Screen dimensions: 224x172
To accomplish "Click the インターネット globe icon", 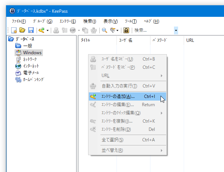I will [x=18, y=66].
